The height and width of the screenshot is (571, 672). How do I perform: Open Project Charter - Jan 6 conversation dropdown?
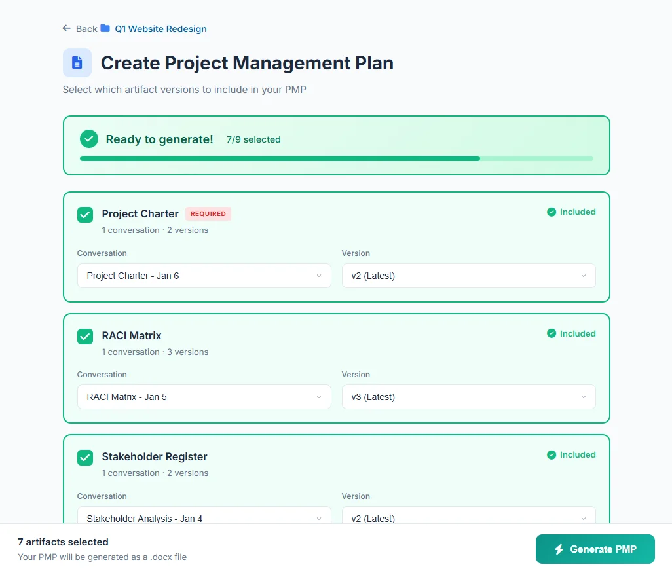(x=204, y=276)
